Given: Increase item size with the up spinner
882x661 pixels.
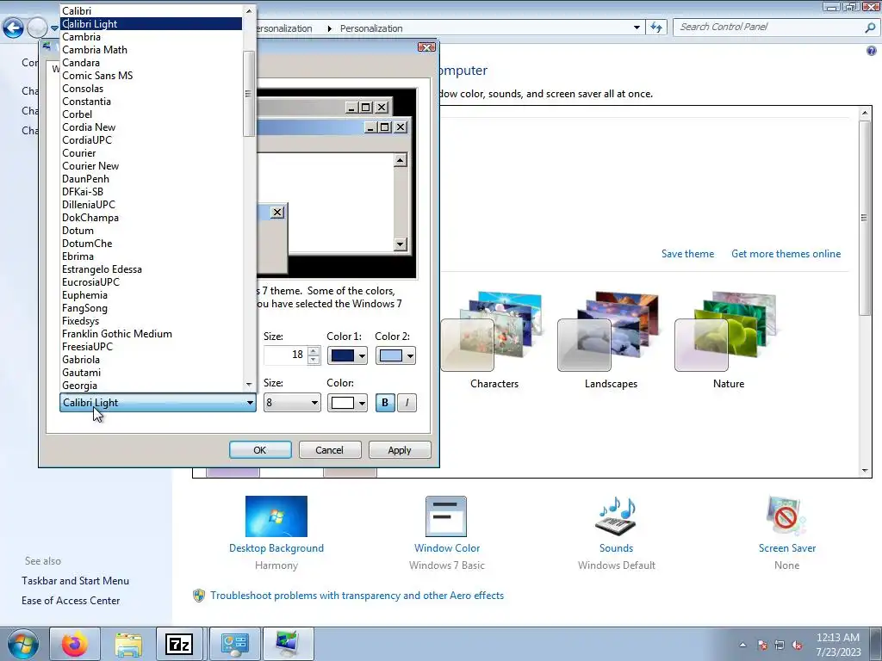Looking at the screenshot, I should coord(314,351).
